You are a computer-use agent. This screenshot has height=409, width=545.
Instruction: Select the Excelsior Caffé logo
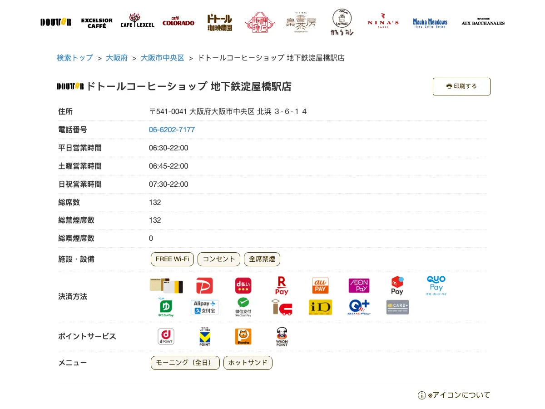click(x=97, y=23)
